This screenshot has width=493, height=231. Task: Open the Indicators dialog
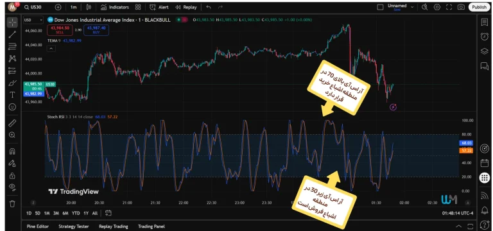click(115, 7)
